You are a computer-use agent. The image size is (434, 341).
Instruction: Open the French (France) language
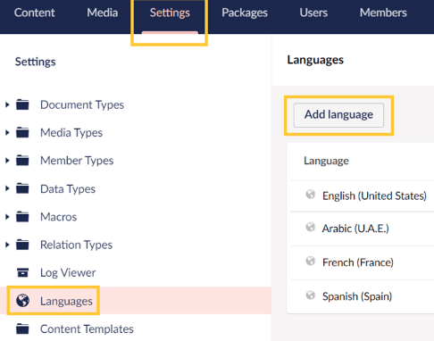pos(358,262)
